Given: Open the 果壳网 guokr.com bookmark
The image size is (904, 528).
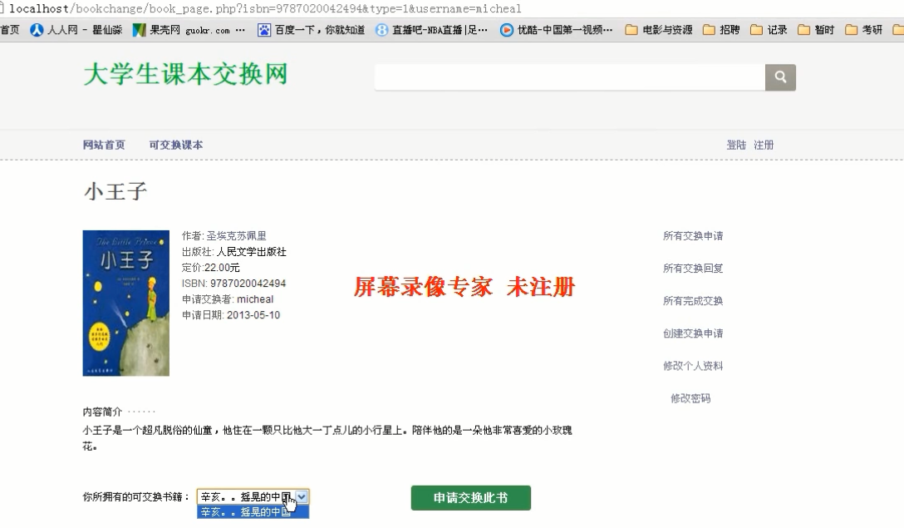Looking at the screenshot, I should point(188,30).
